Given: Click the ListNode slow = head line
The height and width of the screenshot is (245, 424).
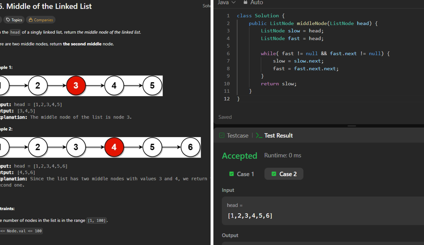Looking at the screenshot, I should (x=292, y=31).
